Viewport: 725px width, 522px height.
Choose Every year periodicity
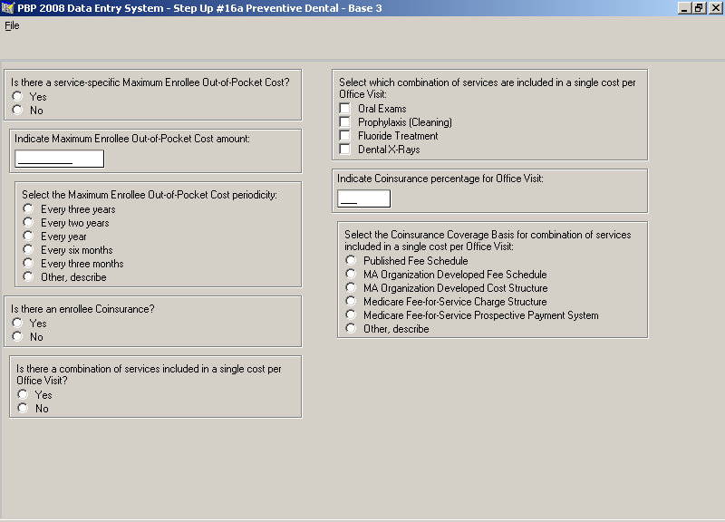point(28,236)
